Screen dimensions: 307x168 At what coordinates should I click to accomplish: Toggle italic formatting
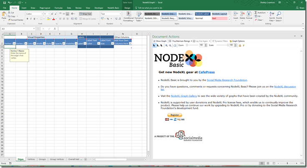pos(31,19)
